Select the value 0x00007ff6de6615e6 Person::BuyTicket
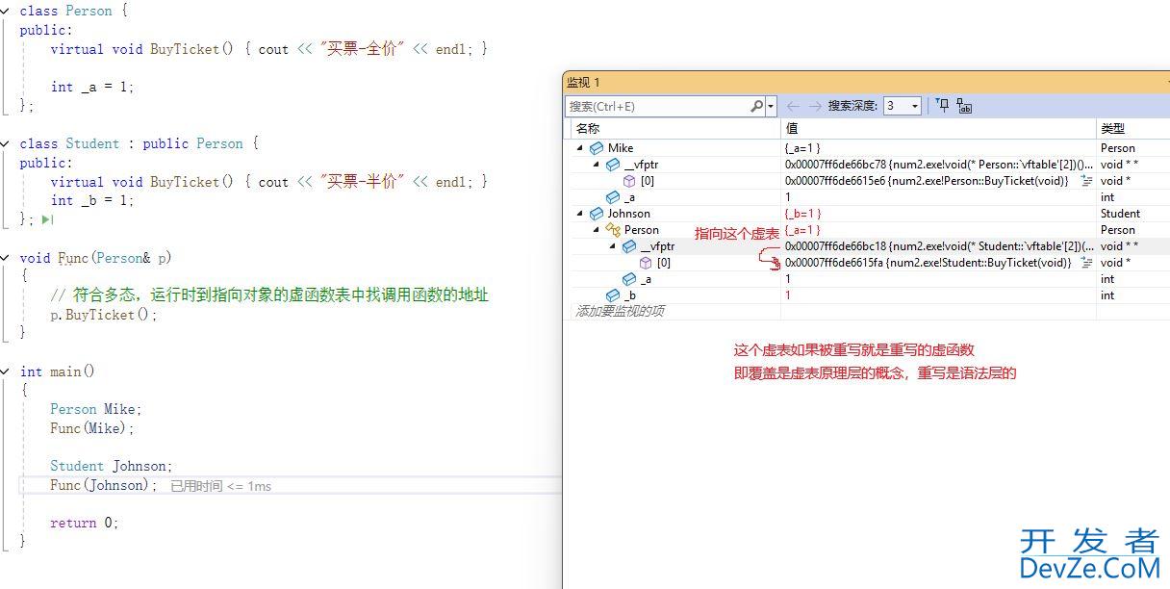This screenshot has width=1170, height=589. click(x=928, y=181)
